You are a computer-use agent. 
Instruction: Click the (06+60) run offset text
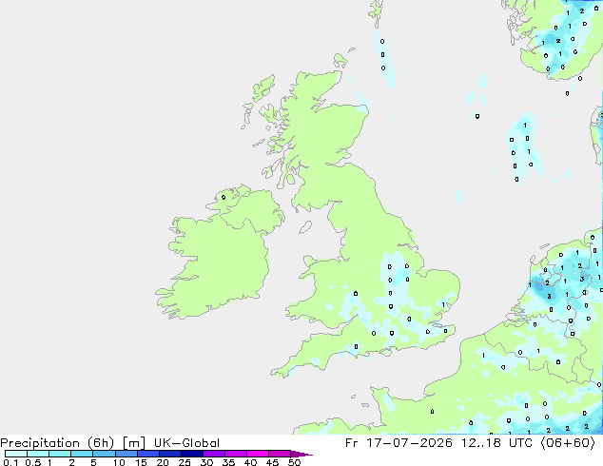568,443
